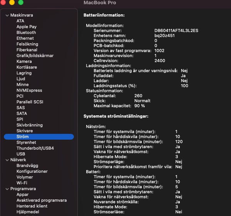Open Avaktiverad programvara in the sidebar
Image resolution: width=231 pixels, height=216 pixels.
(x=42, y=200)
